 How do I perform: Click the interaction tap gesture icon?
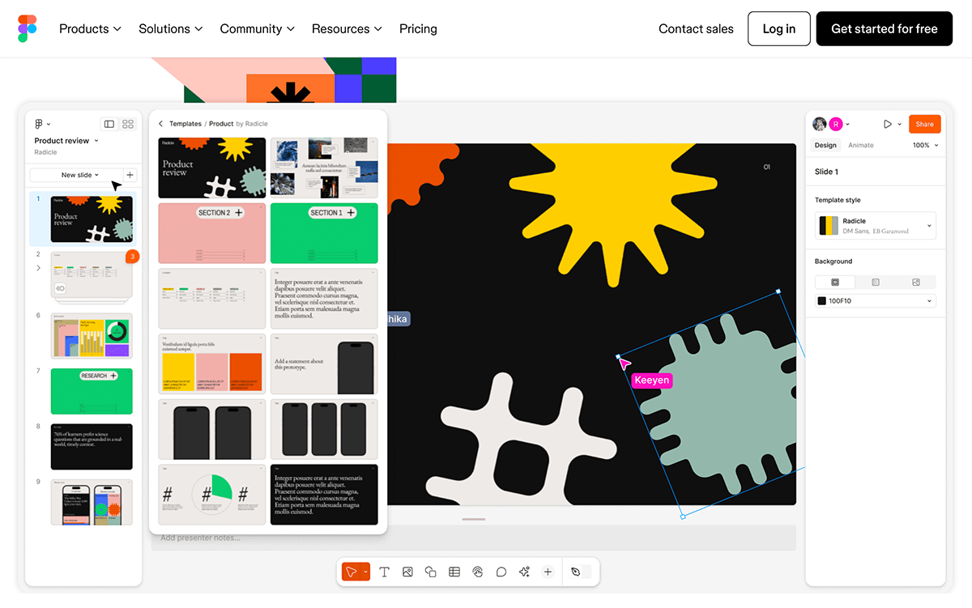[478, 572]
